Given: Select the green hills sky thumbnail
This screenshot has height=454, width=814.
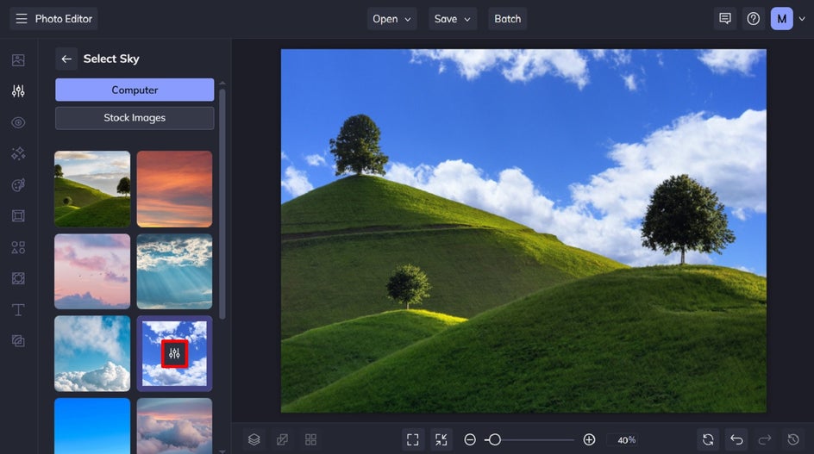Looking at the screenshot, I should coord(92,189).
